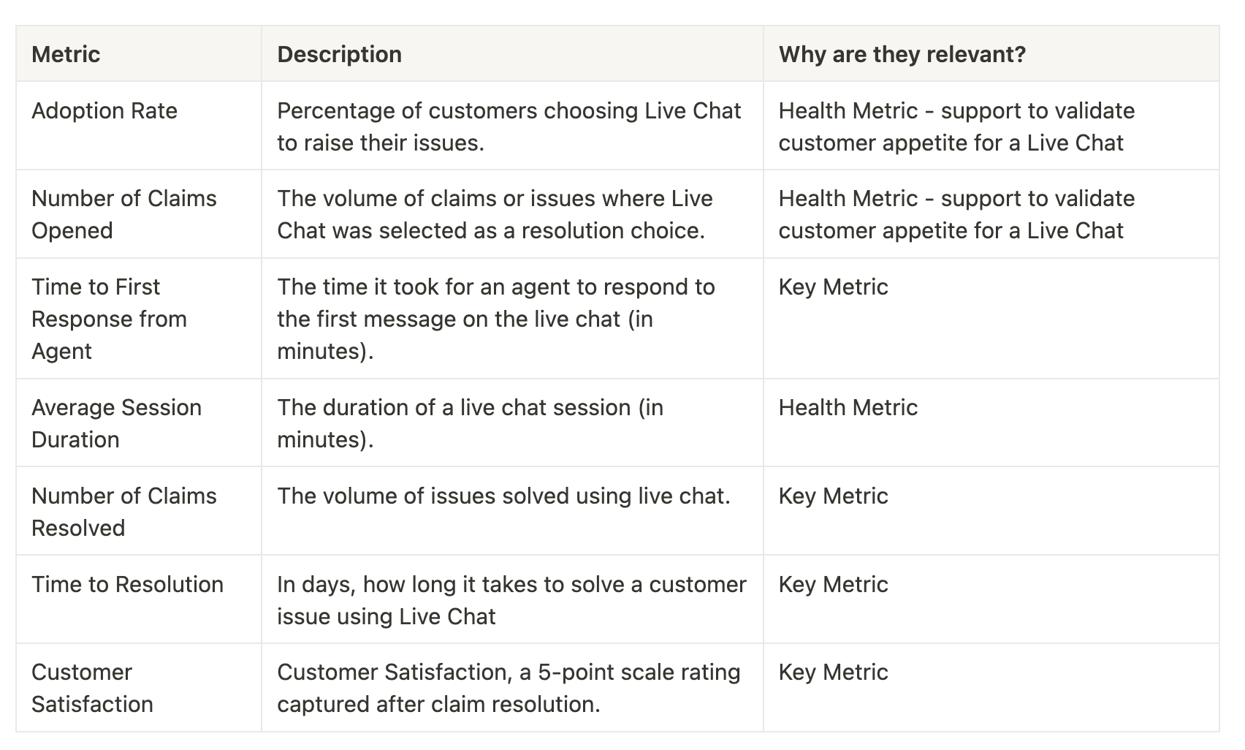Click the Number of Claims Resolved cell
Viewport: 1245px width, 750px height.
[x=139, y=512]
